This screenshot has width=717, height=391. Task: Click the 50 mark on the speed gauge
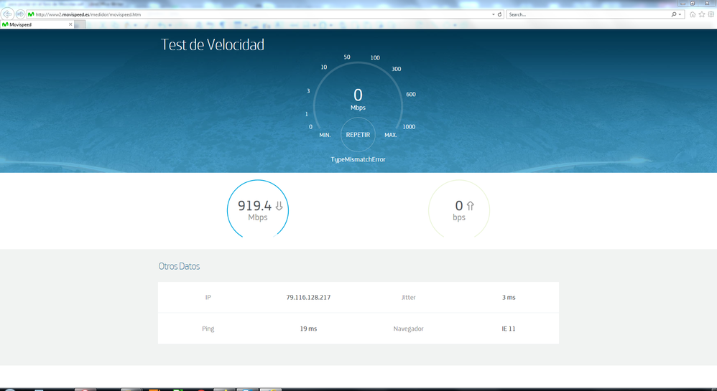pos(347,57)
